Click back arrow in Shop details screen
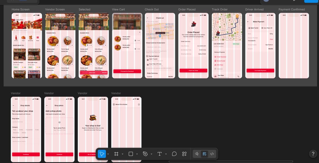This screenshot has height=163, width=319. (14, 106)
